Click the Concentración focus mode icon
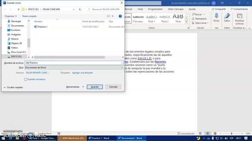This screenshot has width=252, height=141. pyautogui.click(x=186, y=134)
